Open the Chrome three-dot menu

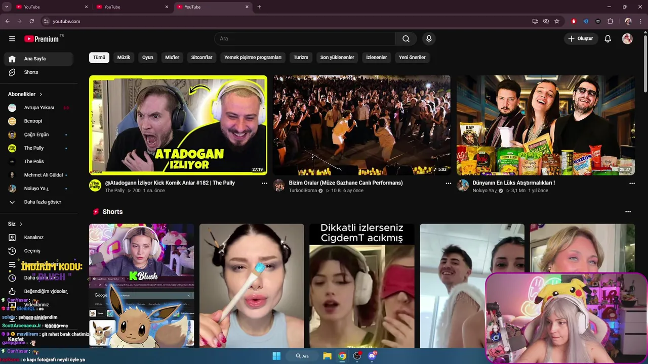pyautogui.click(x=640, y=21)
